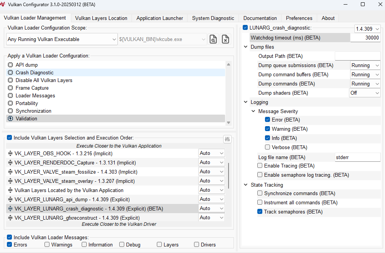Image resolution: width=385 pixels, height=253 pixels.
Task: Uncheck Track semaphores under State Tracking
Action: coord(260,212)
